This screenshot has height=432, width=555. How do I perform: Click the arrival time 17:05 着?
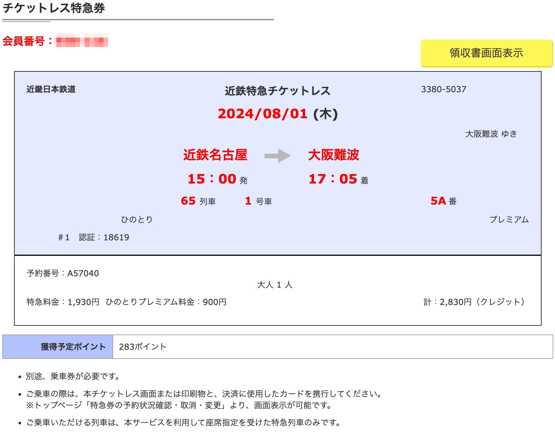point(338,179)
